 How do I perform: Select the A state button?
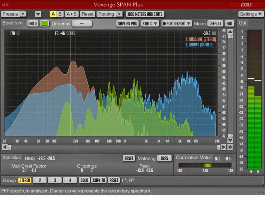coord(53,14)
